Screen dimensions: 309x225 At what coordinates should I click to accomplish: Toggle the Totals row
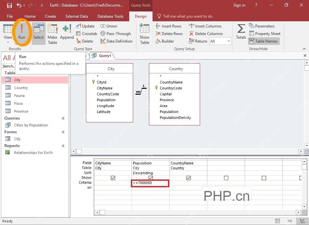click(x=241, y=32)
